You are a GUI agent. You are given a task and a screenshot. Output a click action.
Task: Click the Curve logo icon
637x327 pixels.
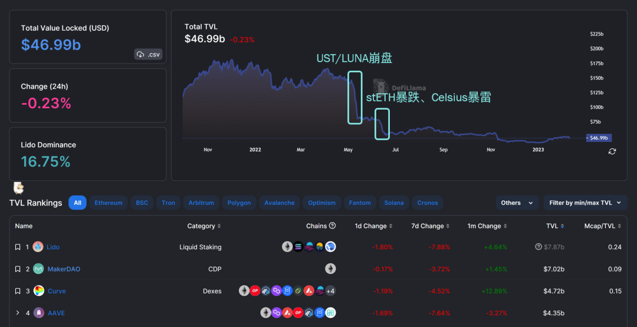38,291
